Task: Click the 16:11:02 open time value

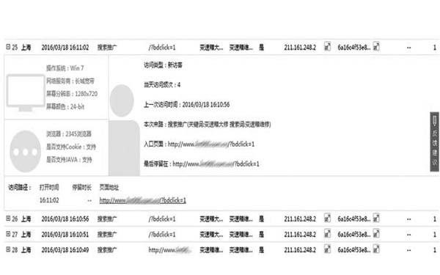Action: point(49,200)
